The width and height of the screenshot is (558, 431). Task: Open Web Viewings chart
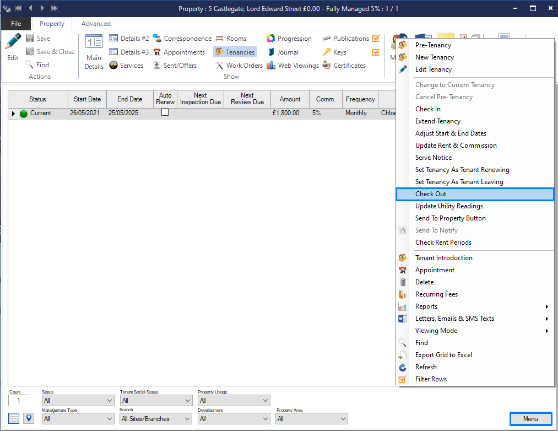point(292,66)
